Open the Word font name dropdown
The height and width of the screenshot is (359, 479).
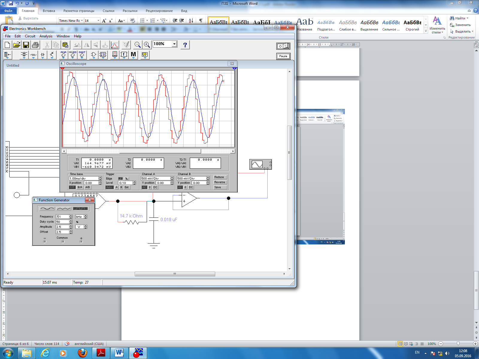click(82, 21)
